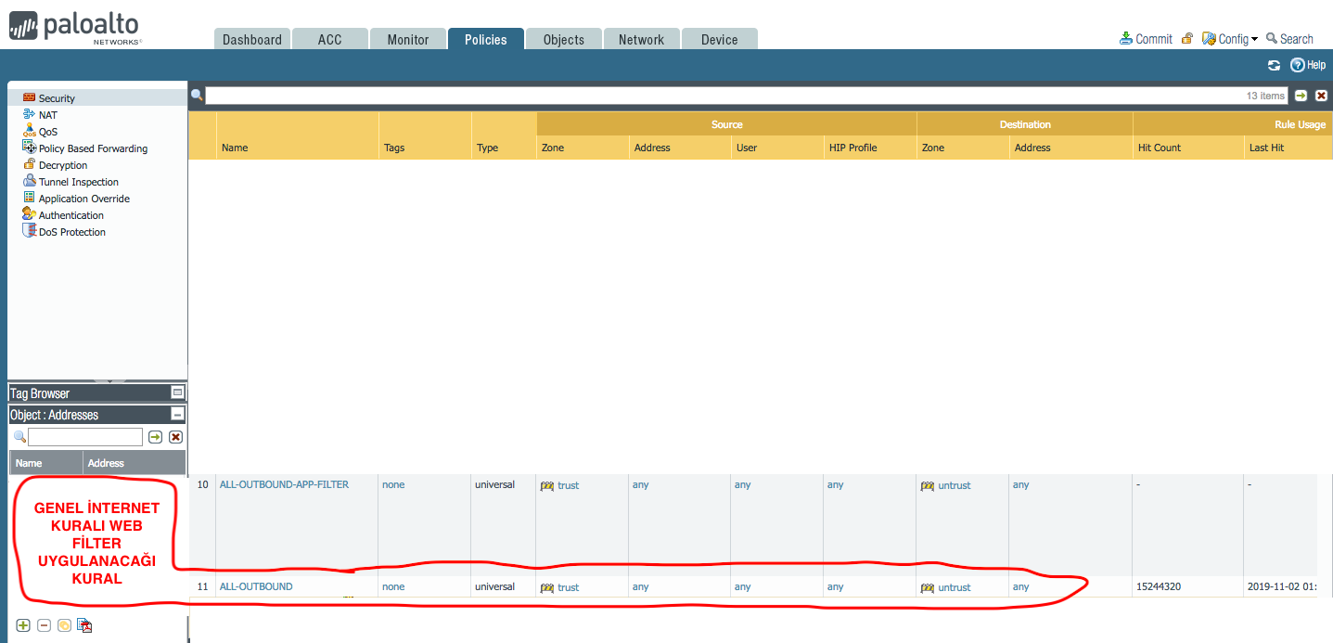Export addresses via PDF/CSV icon

[x=84, y=625]
